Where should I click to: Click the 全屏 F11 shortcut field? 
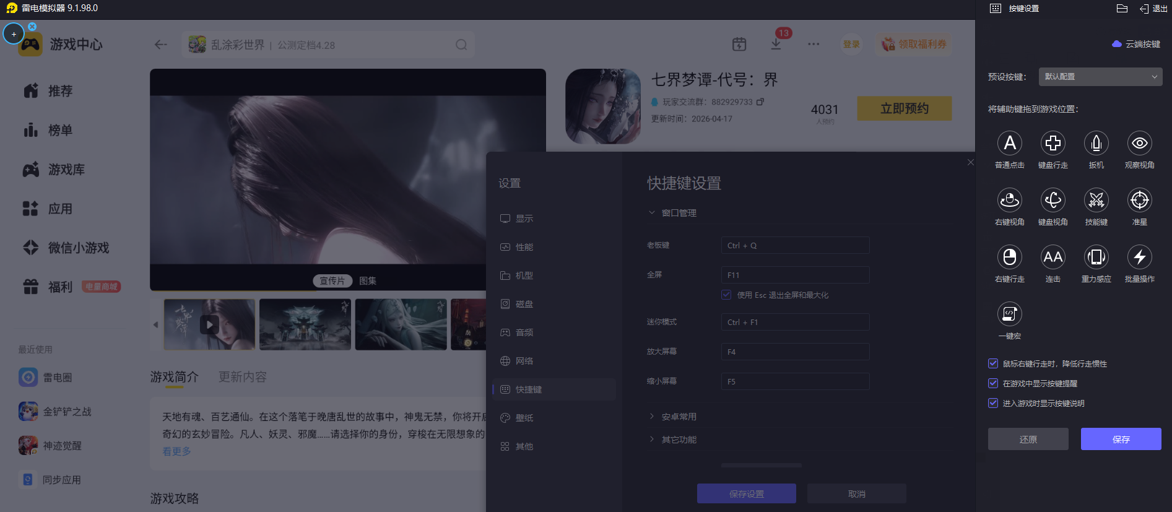tap(795, 275)
